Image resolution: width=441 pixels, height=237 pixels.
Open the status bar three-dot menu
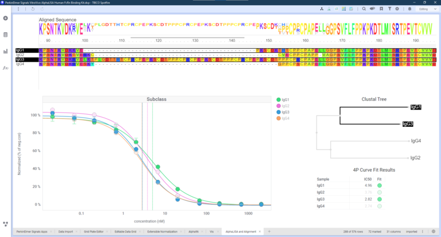click(423, 232)
